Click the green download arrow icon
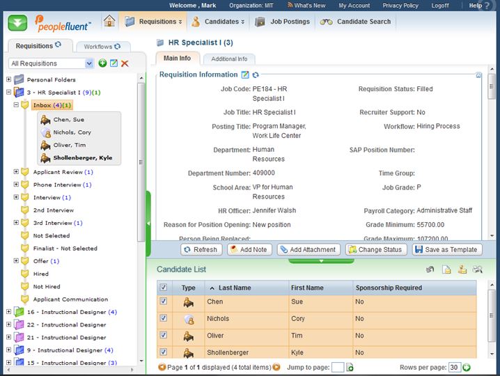Image resolution: width=500 pixels, height=376 pixels. point(18,22)
